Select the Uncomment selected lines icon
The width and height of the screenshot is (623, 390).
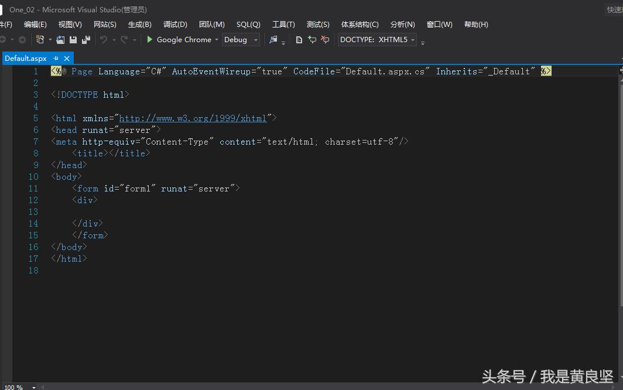(x=326, y=39)
